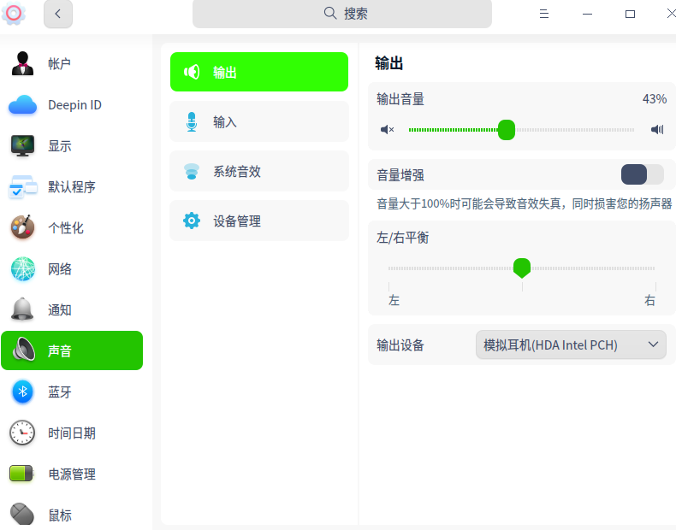Click the left/right balance slider handle
676x530 pixels.
522,268
